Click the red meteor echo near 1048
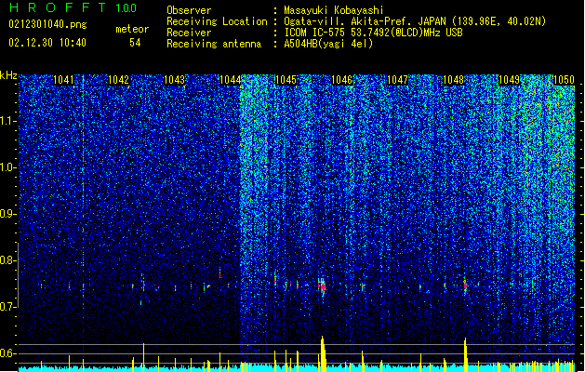The image size is (585, 372). tap(465, 286)
